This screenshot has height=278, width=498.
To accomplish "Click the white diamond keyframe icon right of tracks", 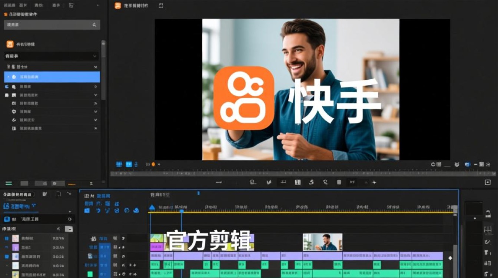I will [450, 258].
